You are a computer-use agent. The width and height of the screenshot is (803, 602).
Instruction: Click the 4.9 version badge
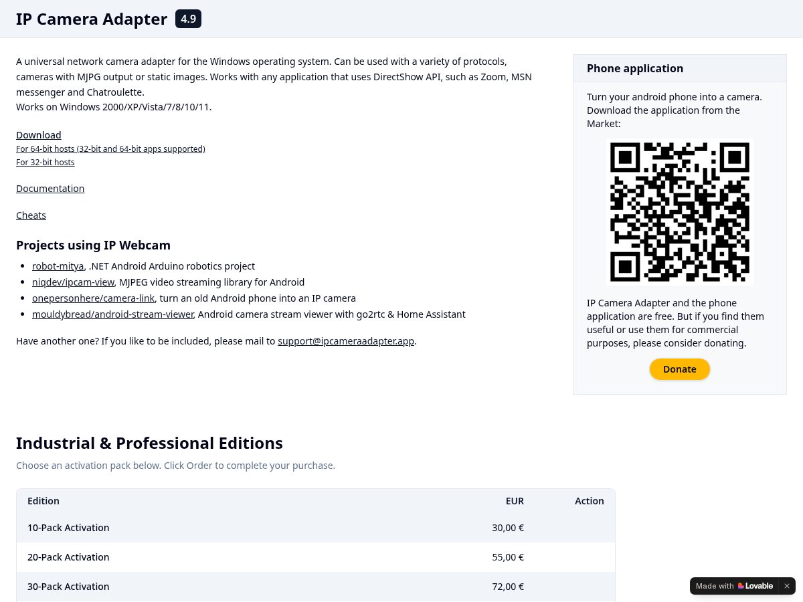[188, 19]
